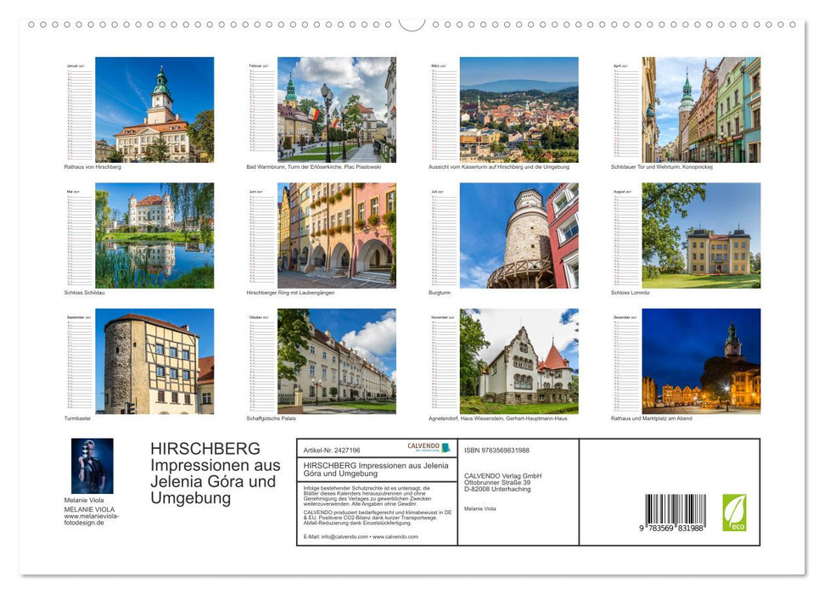Image resolution: width=824 pixels, height=594 pixels.
Task: Click the 'MELANIE VIOLA' uppercase credit
Action: click(x=89, y=509)
